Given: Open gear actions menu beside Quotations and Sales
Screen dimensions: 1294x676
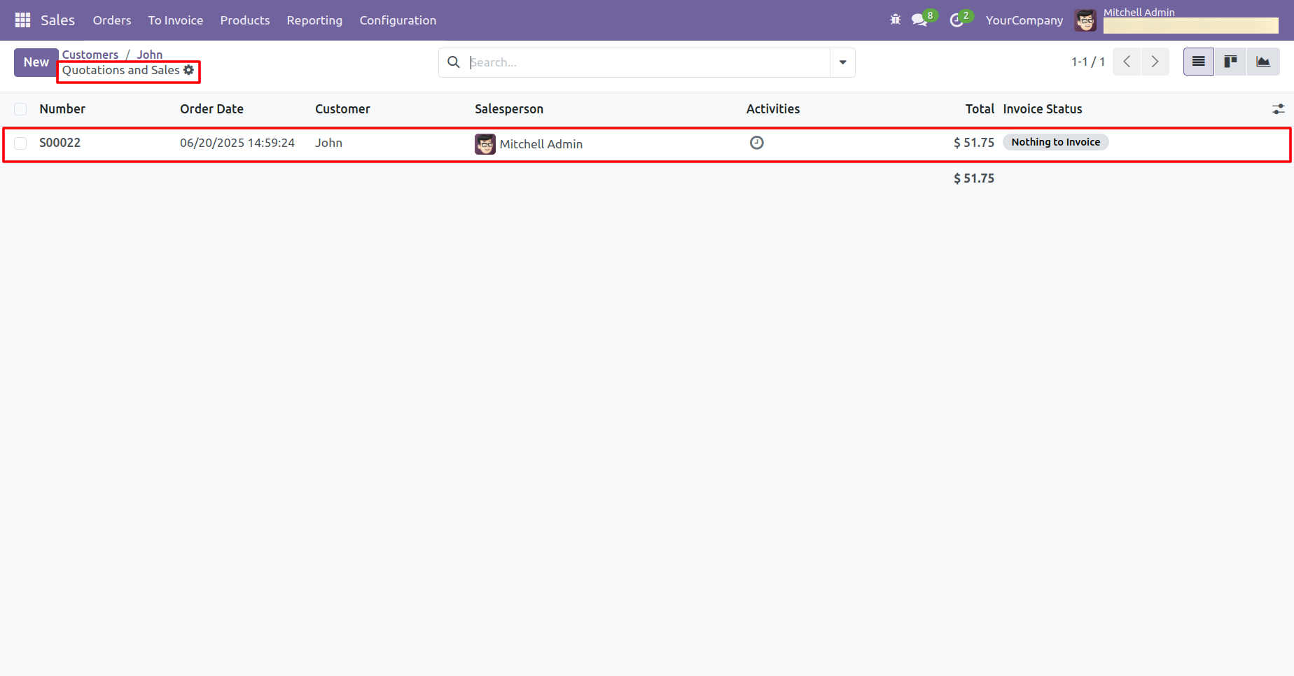Looking at the screenshot, I should click(x=188, y=70).
